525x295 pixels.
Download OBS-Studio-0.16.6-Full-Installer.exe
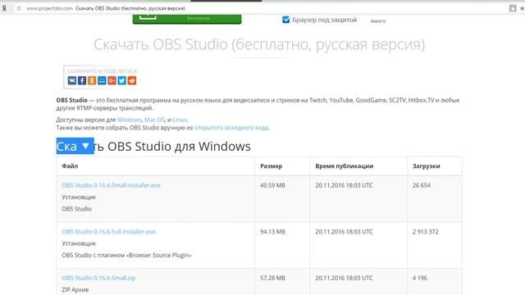point(108,231)
